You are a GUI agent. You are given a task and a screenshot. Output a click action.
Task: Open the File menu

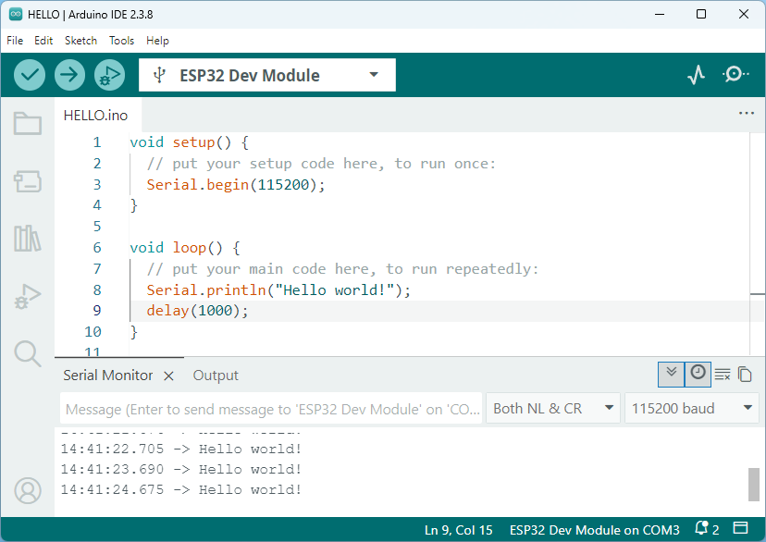coord(15,41)
